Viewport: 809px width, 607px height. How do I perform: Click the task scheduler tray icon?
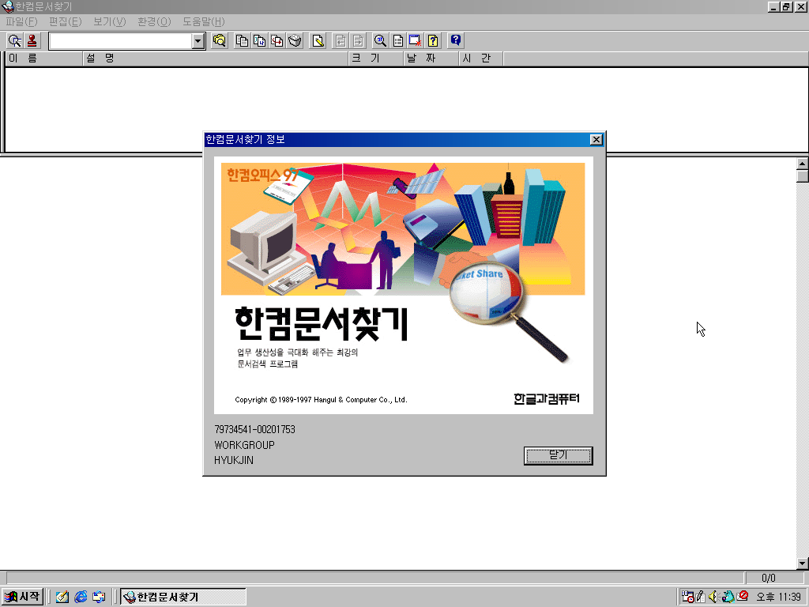pos(688,597)
